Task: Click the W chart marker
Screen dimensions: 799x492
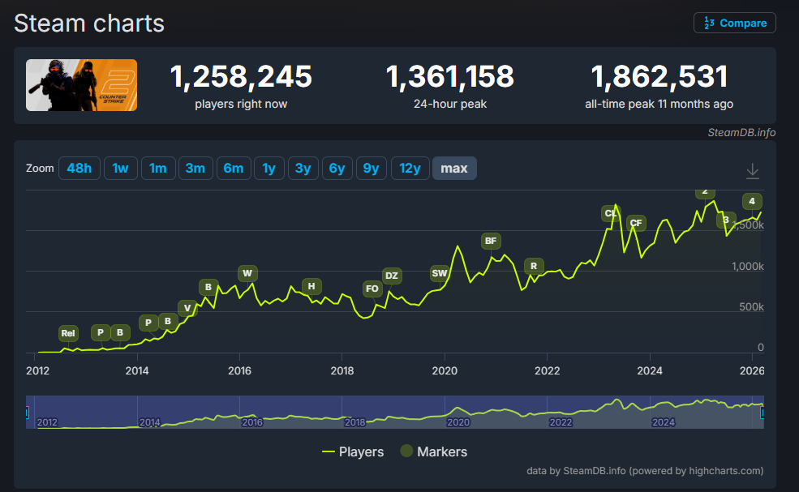Action: [x=247, y=273]
